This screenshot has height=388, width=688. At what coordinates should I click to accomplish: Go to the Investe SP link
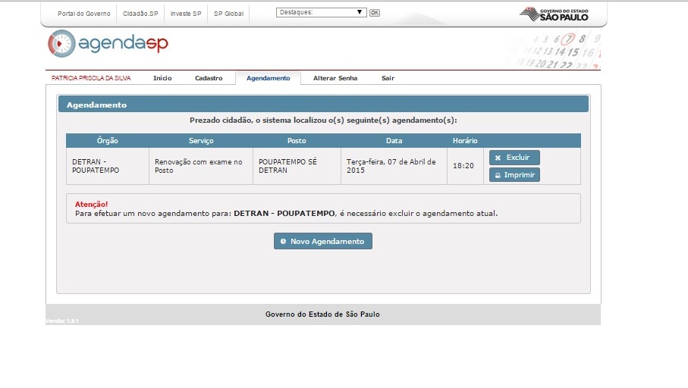pyautogui.click(x=186, y=14)
